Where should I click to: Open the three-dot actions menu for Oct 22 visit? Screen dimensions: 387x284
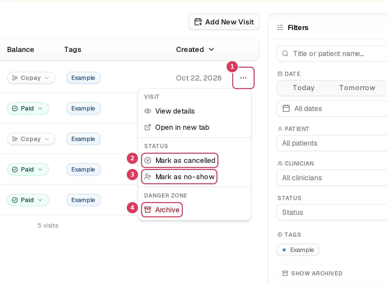(x=243, y=78)
